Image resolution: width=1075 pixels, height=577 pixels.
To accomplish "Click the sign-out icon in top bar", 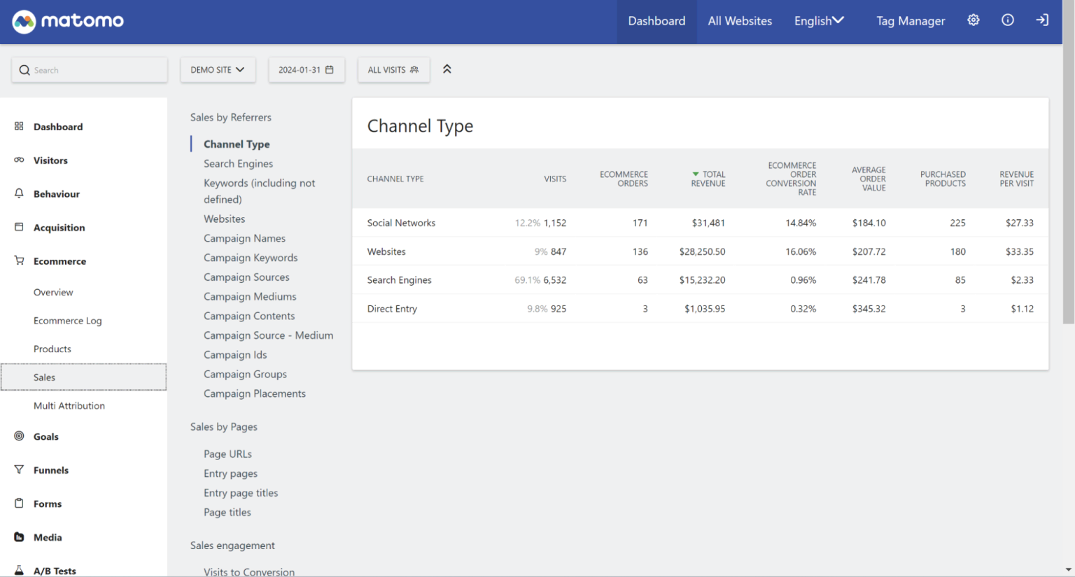I will point(1042,20).
